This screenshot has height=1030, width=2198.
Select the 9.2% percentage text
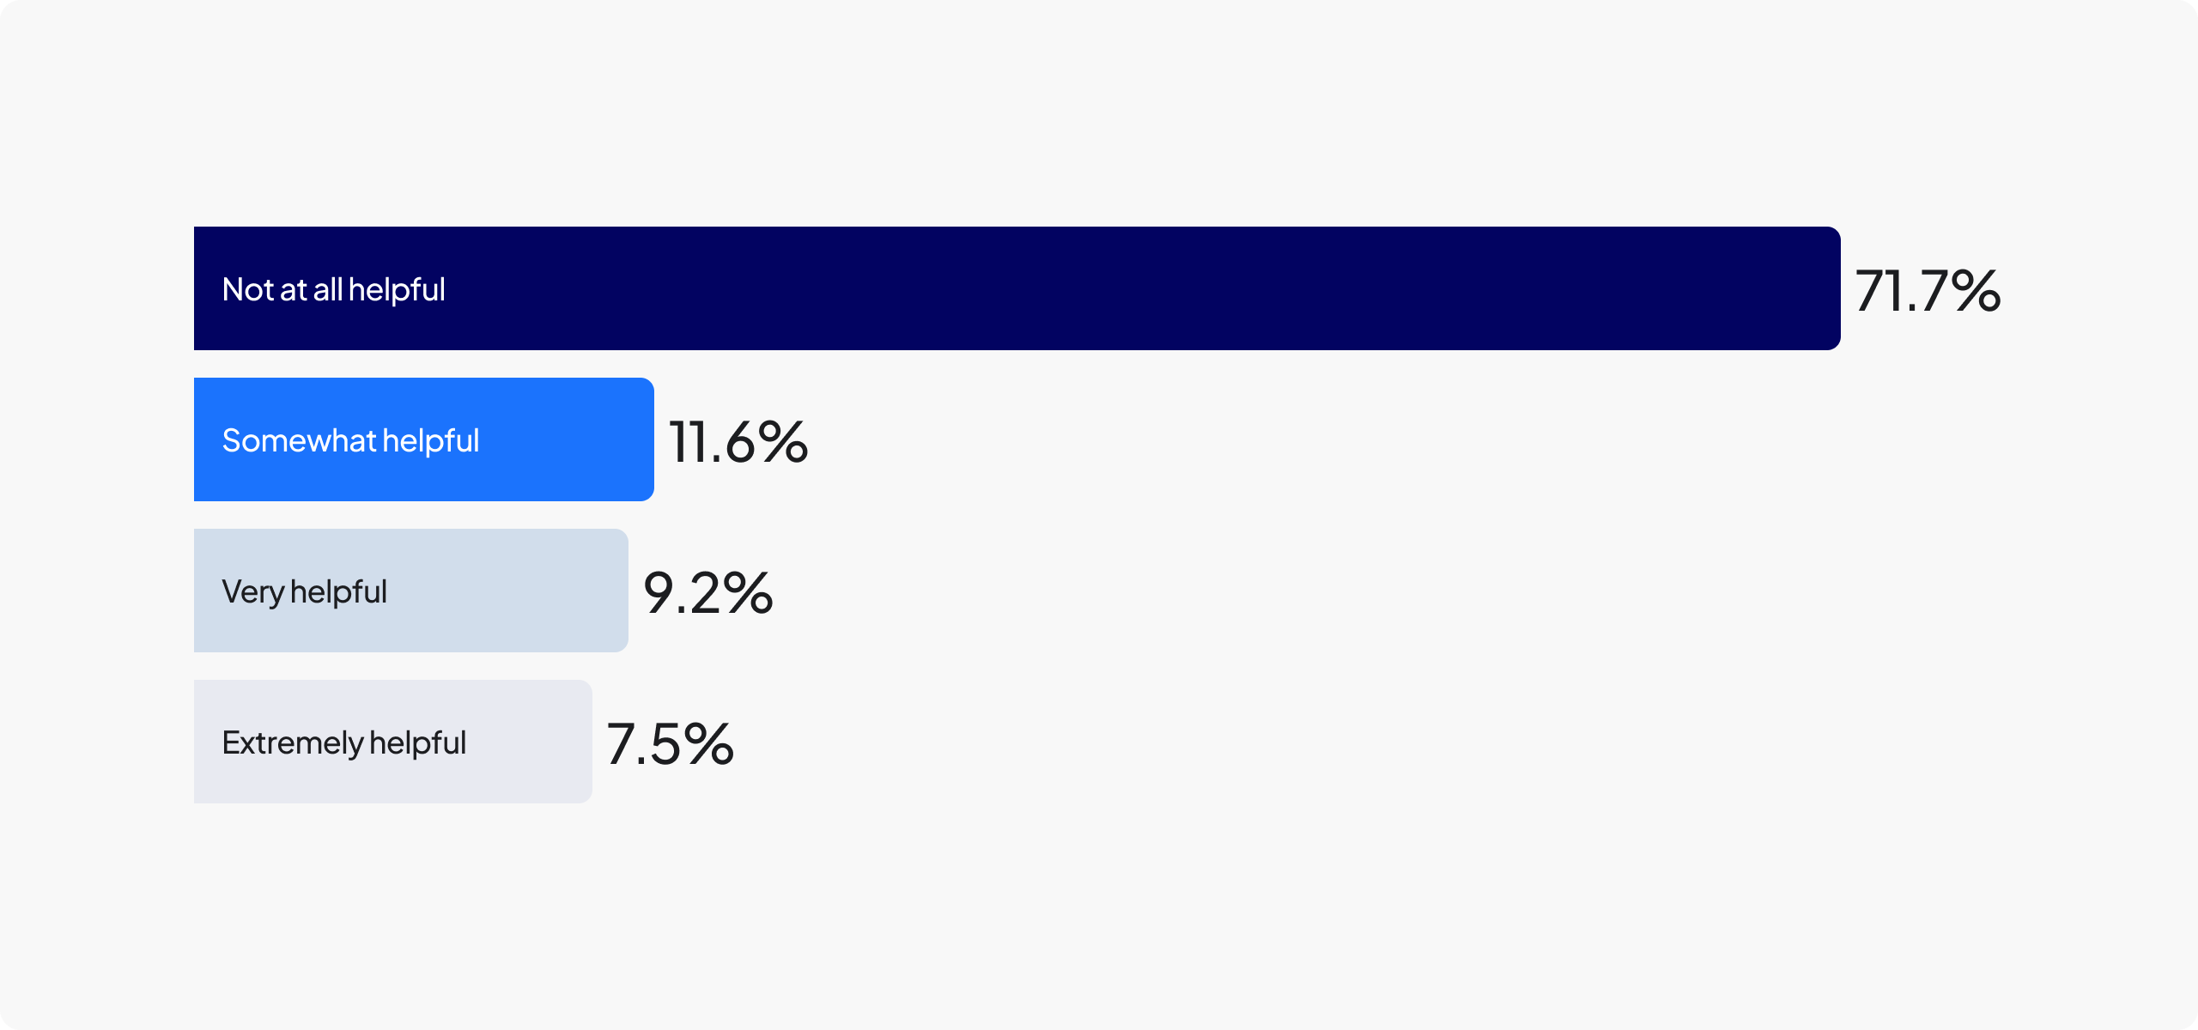click(x=708, y=592)
